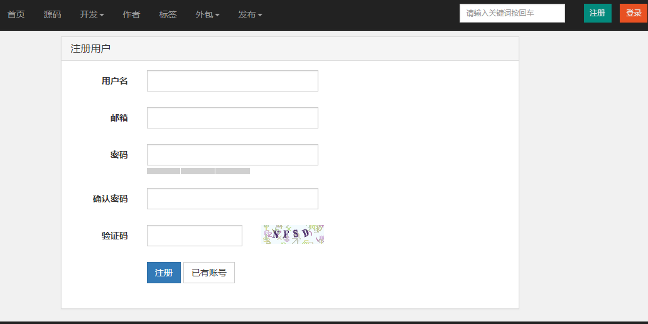648x324 pixels.
Task: Expand the 发布 dropdown menu
Action: tap(250, 14)
